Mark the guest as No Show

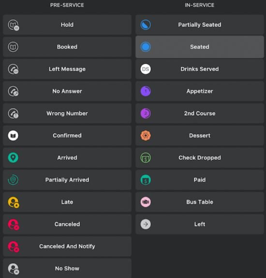point(67,268)
